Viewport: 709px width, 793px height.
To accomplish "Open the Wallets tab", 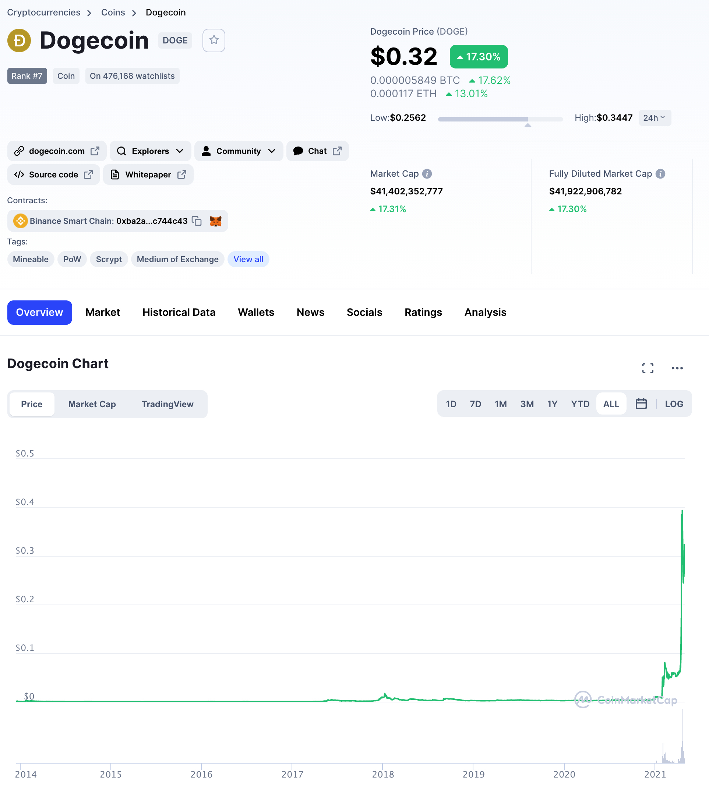I will (x=256, y=312).
